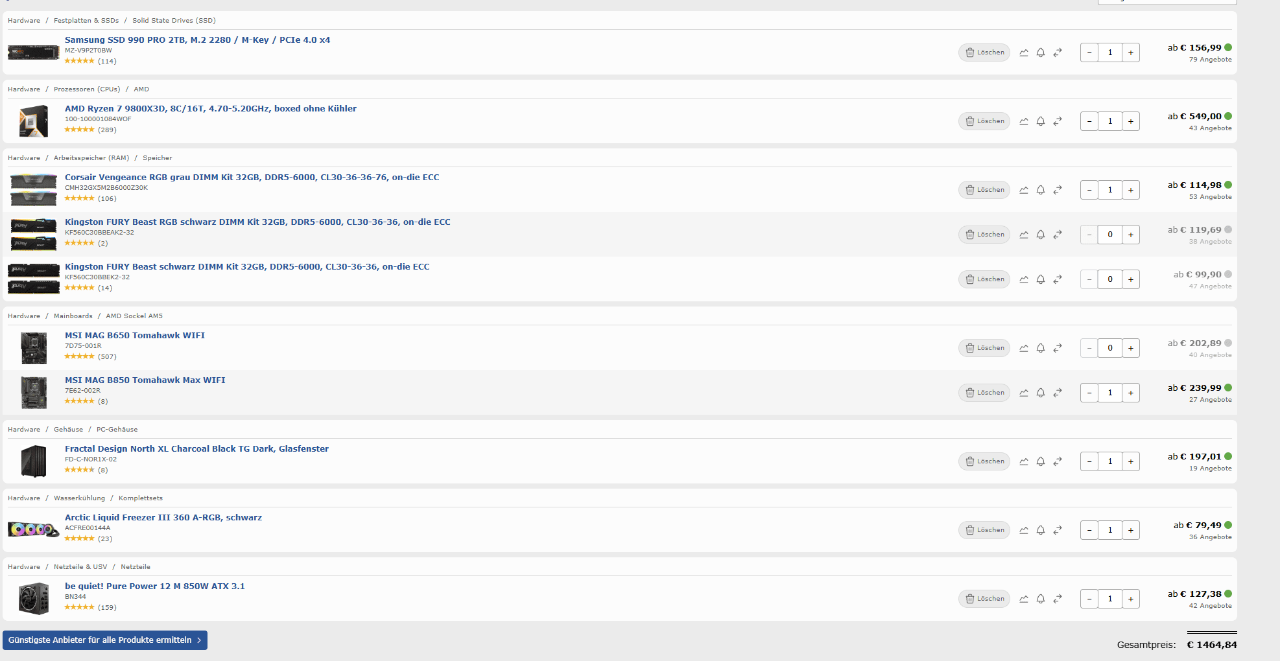Image resolution: width=1280 pixels, height=661 pixels.
Task: Decrease quantity of MSI MAG B850 Tomahawk Max
Action: [1089, 393]
